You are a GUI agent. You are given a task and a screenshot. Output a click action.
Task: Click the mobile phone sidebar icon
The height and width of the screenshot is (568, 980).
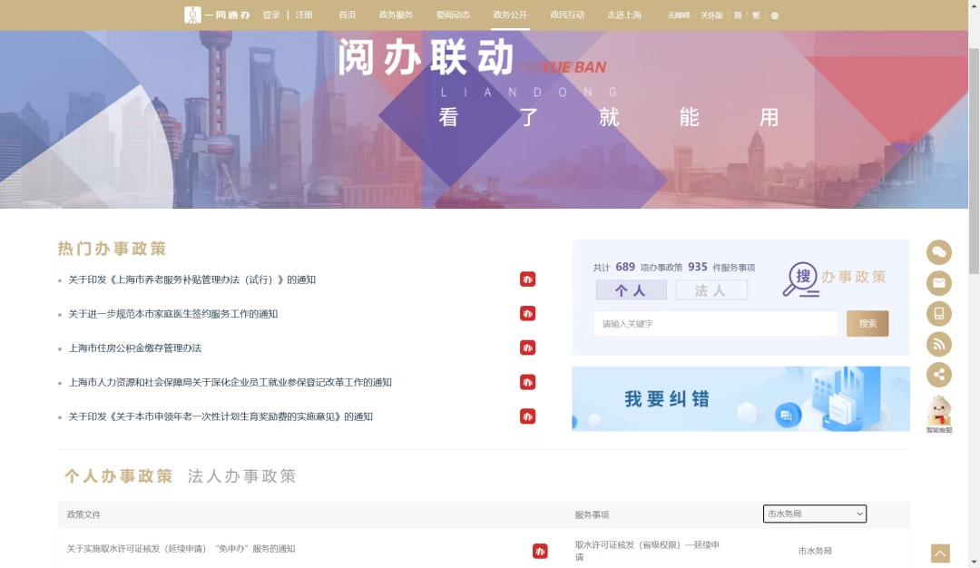(x=939, y=314)
